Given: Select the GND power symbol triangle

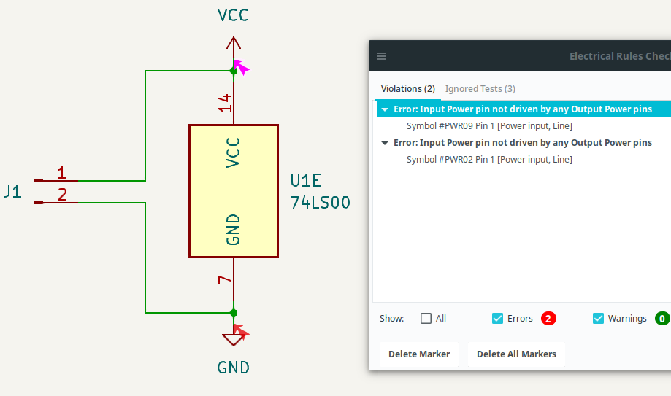Looking at the screenshot, I should point(234,340).
